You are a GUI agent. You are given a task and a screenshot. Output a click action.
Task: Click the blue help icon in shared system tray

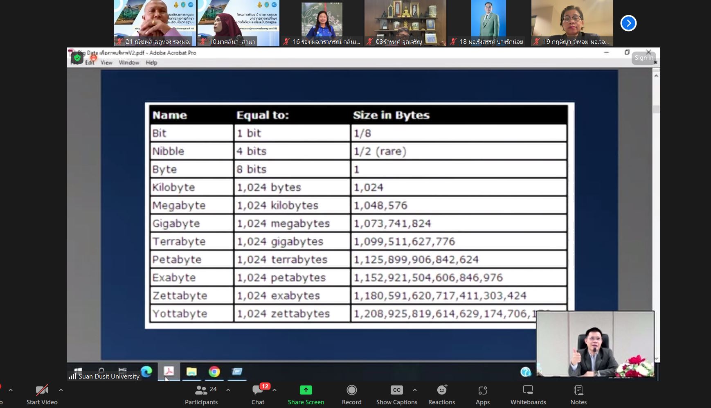526,372
